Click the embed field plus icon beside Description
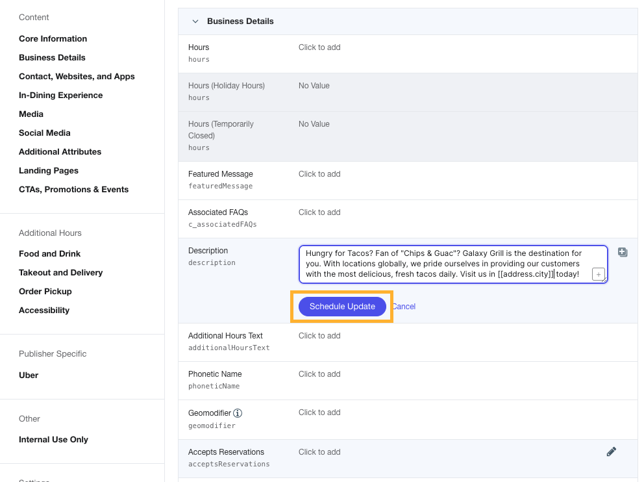Image resolution: width=644 pixels, height=482 pixels. pyautogui.click(x=623, y=252)
